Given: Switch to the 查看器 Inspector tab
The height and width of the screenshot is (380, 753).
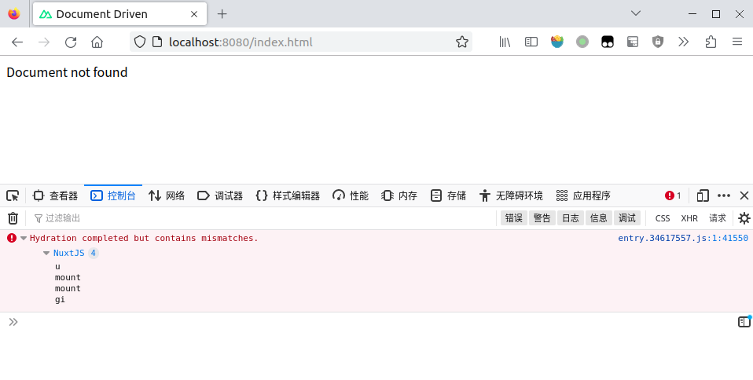Looking at the screenshot, I should tap(55, 195).
